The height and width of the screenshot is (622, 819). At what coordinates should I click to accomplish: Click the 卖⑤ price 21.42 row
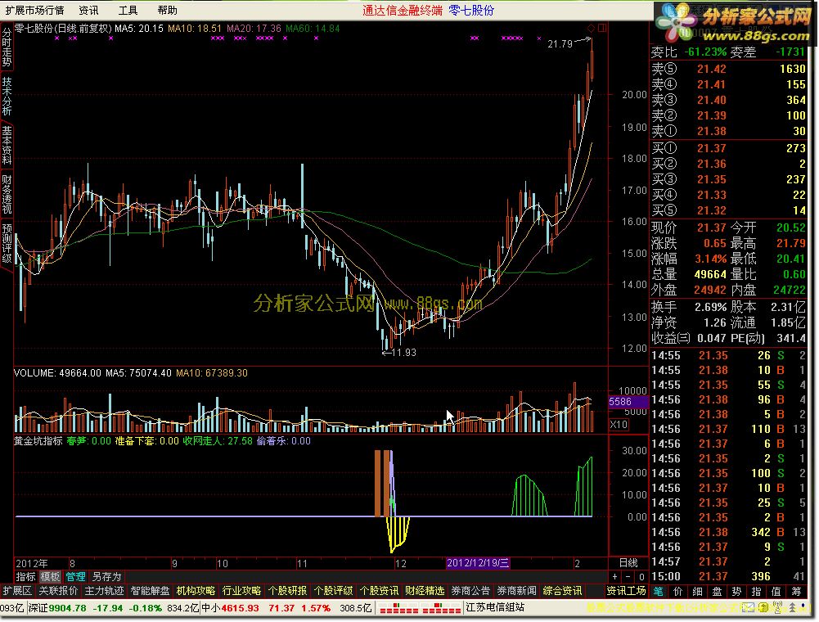coord(728,69)
